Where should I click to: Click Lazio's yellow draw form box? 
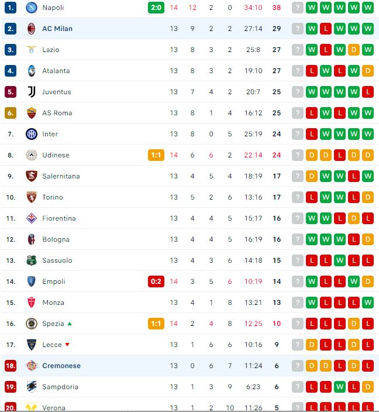pyautogui.click(x=354, y=50)
